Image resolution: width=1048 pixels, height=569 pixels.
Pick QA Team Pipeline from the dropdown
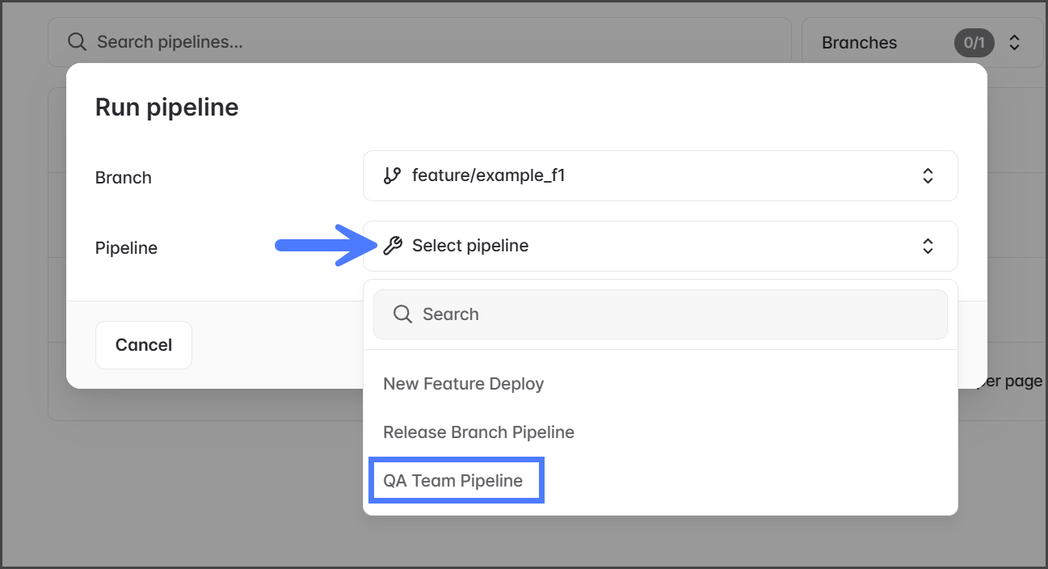tap(453, 481)
